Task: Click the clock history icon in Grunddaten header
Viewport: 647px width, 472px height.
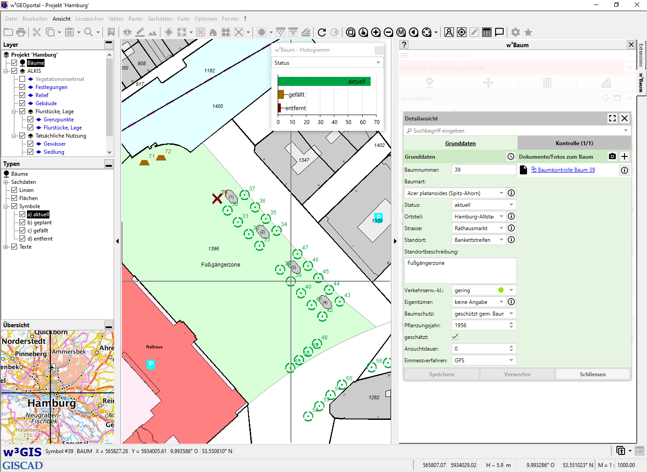Action: [511, 156]
